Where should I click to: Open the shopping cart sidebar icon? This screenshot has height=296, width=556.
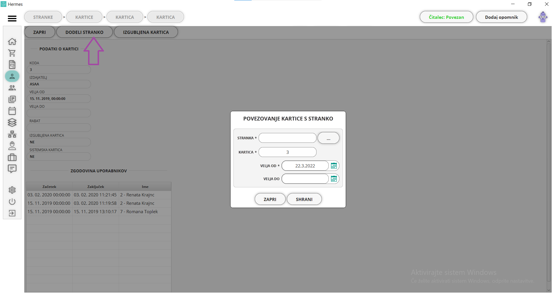pos(12,53)
